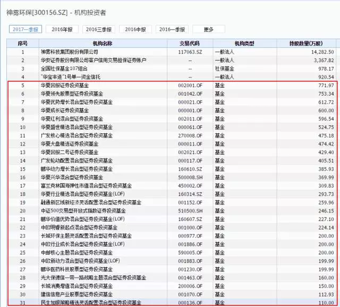The height and width of the screenshot is (307, 340).
Task: Select row "华宝丰进"1号单一资金信托
Action: (x=171, y=77)
